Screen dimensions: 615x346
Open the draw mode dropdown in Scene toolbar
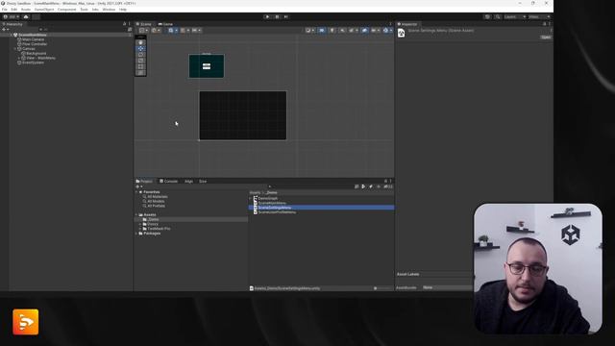click(x=309, y=30)
